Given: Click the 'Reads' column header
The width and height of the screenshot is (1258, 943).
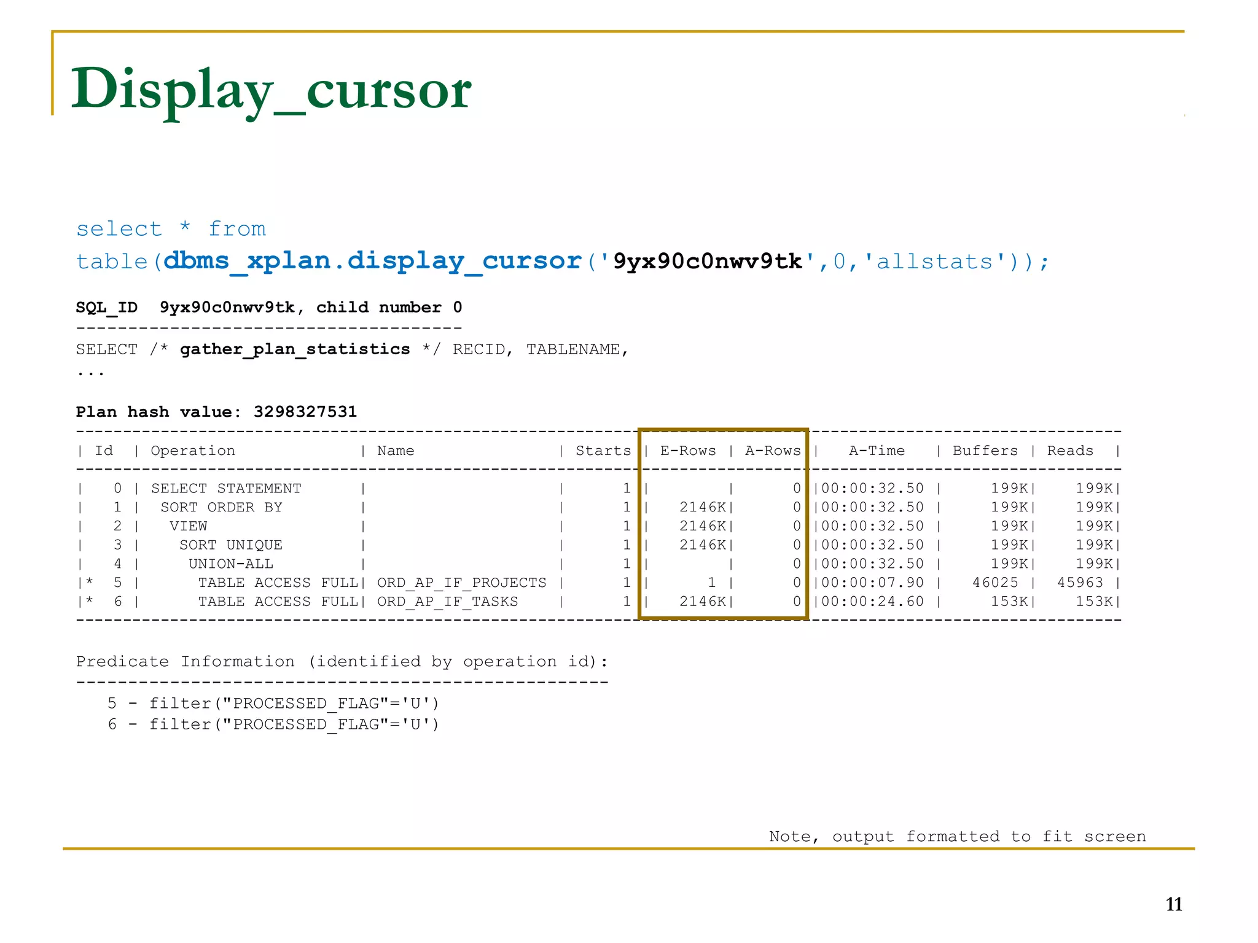Looking at the screenshot, I should 1070,451.
